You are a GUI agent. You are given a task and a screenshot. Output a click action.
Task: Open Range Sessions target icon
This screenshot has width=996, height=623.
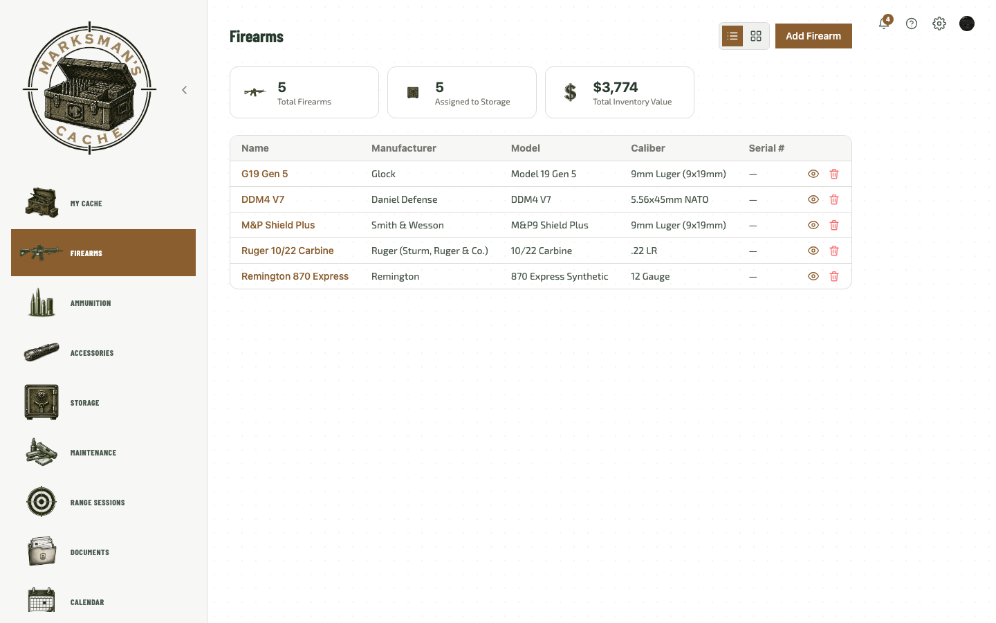(x=41, y=502)
